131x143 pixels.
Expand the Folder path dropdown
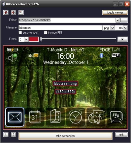pos(118,20)
